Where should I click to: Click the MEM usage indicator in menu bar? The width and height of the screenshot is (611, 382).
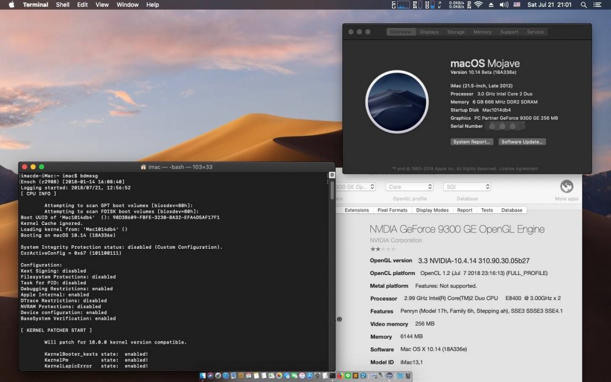[417, 5]
